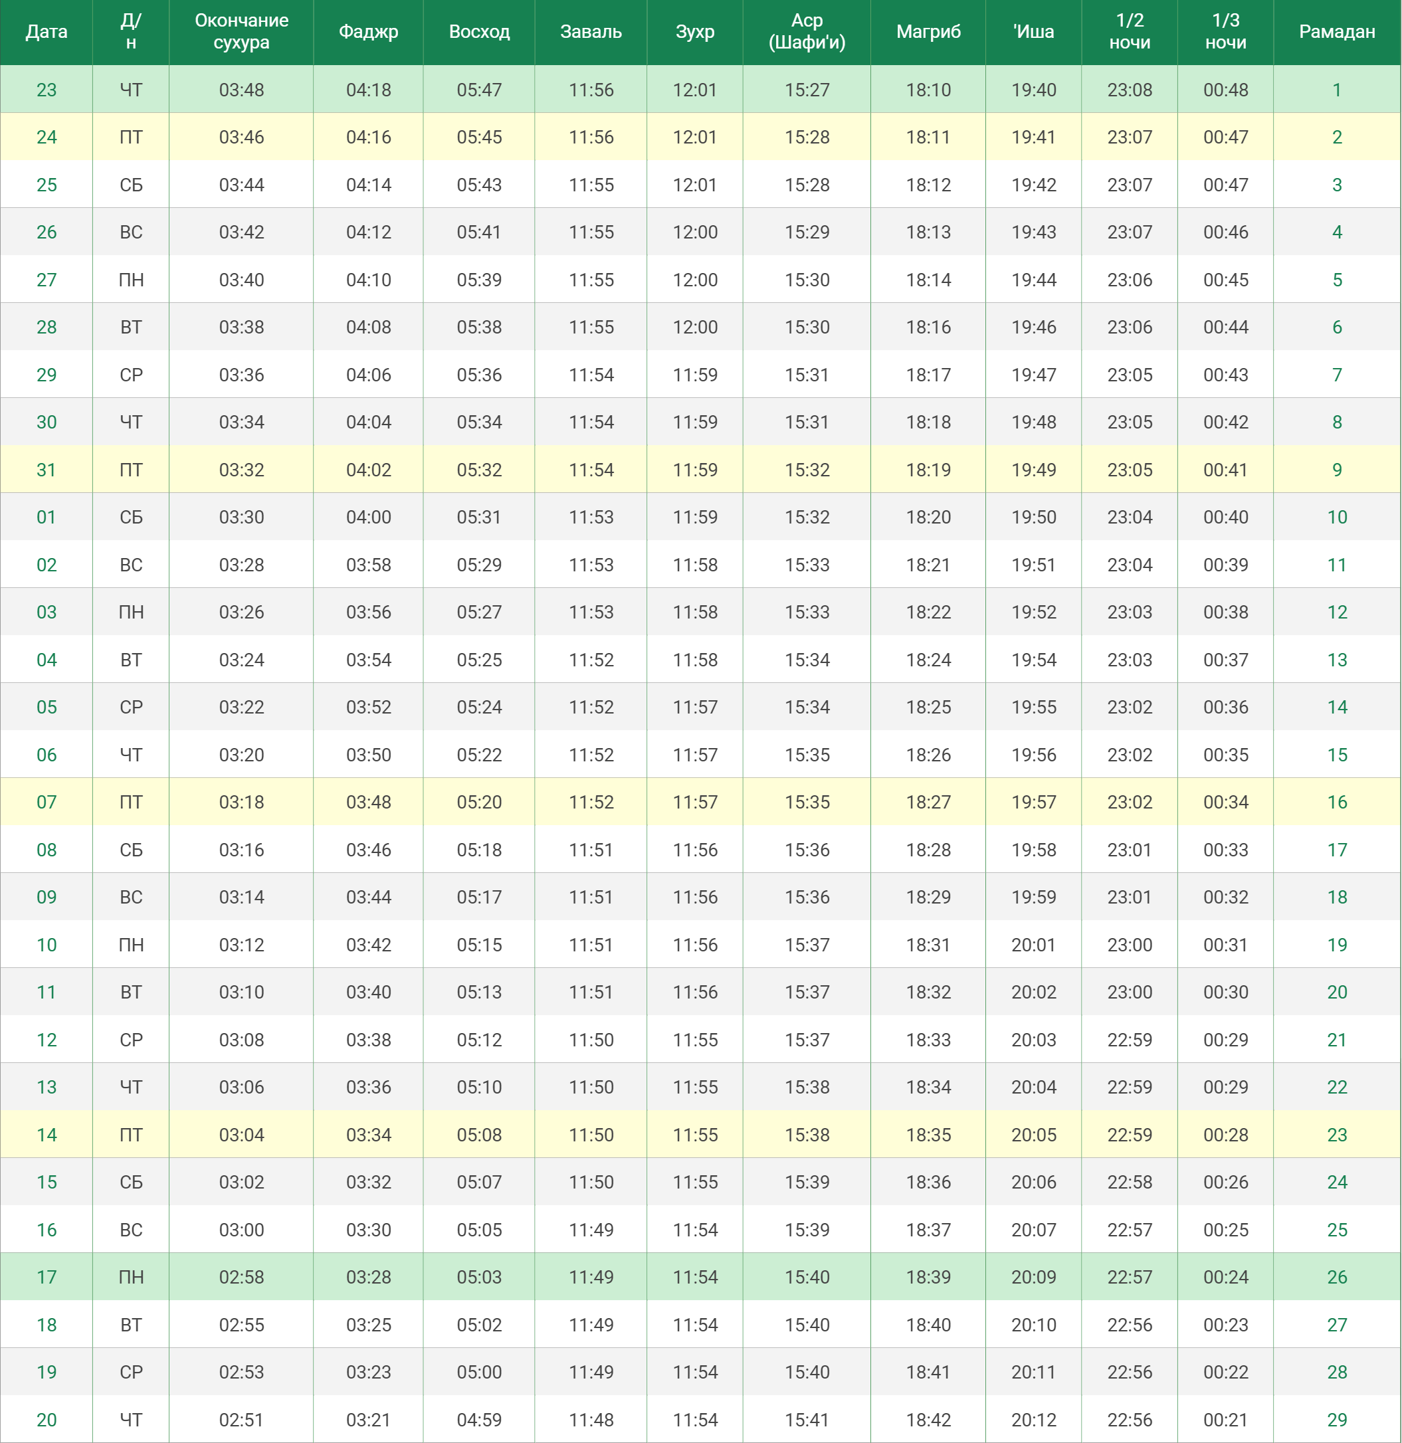Select date 31 in Friday row

point(47,470)
